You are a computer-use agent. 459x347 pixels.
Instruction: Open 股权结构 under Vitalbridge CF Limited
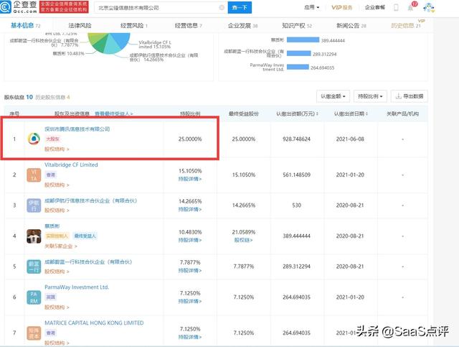[57, 185]
